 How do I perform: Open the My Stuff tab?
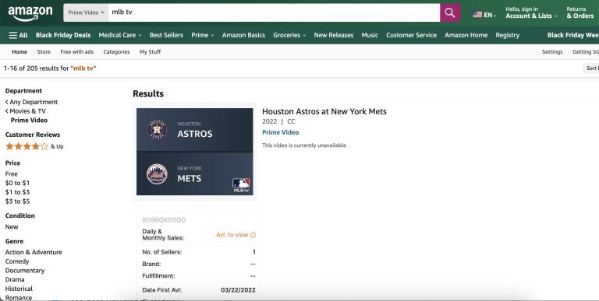[150, 52]
